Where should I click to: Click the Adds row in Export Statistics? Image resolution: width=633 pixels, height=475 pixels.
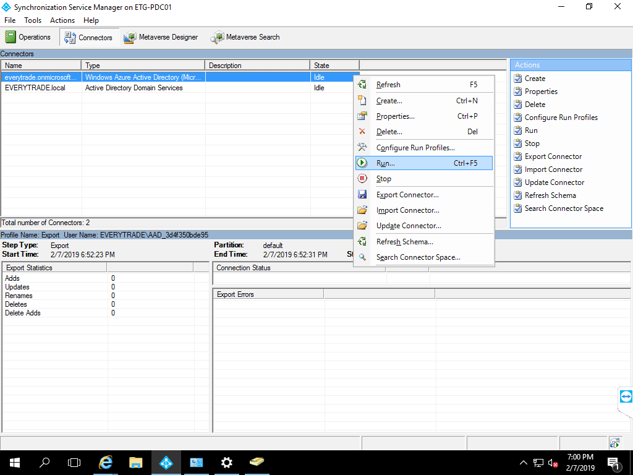tap(105, 278)
